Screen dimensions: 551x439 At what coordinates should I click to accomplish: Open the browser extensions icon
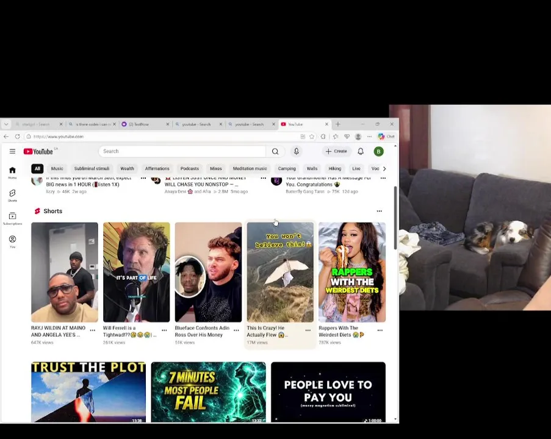(323, 137)
